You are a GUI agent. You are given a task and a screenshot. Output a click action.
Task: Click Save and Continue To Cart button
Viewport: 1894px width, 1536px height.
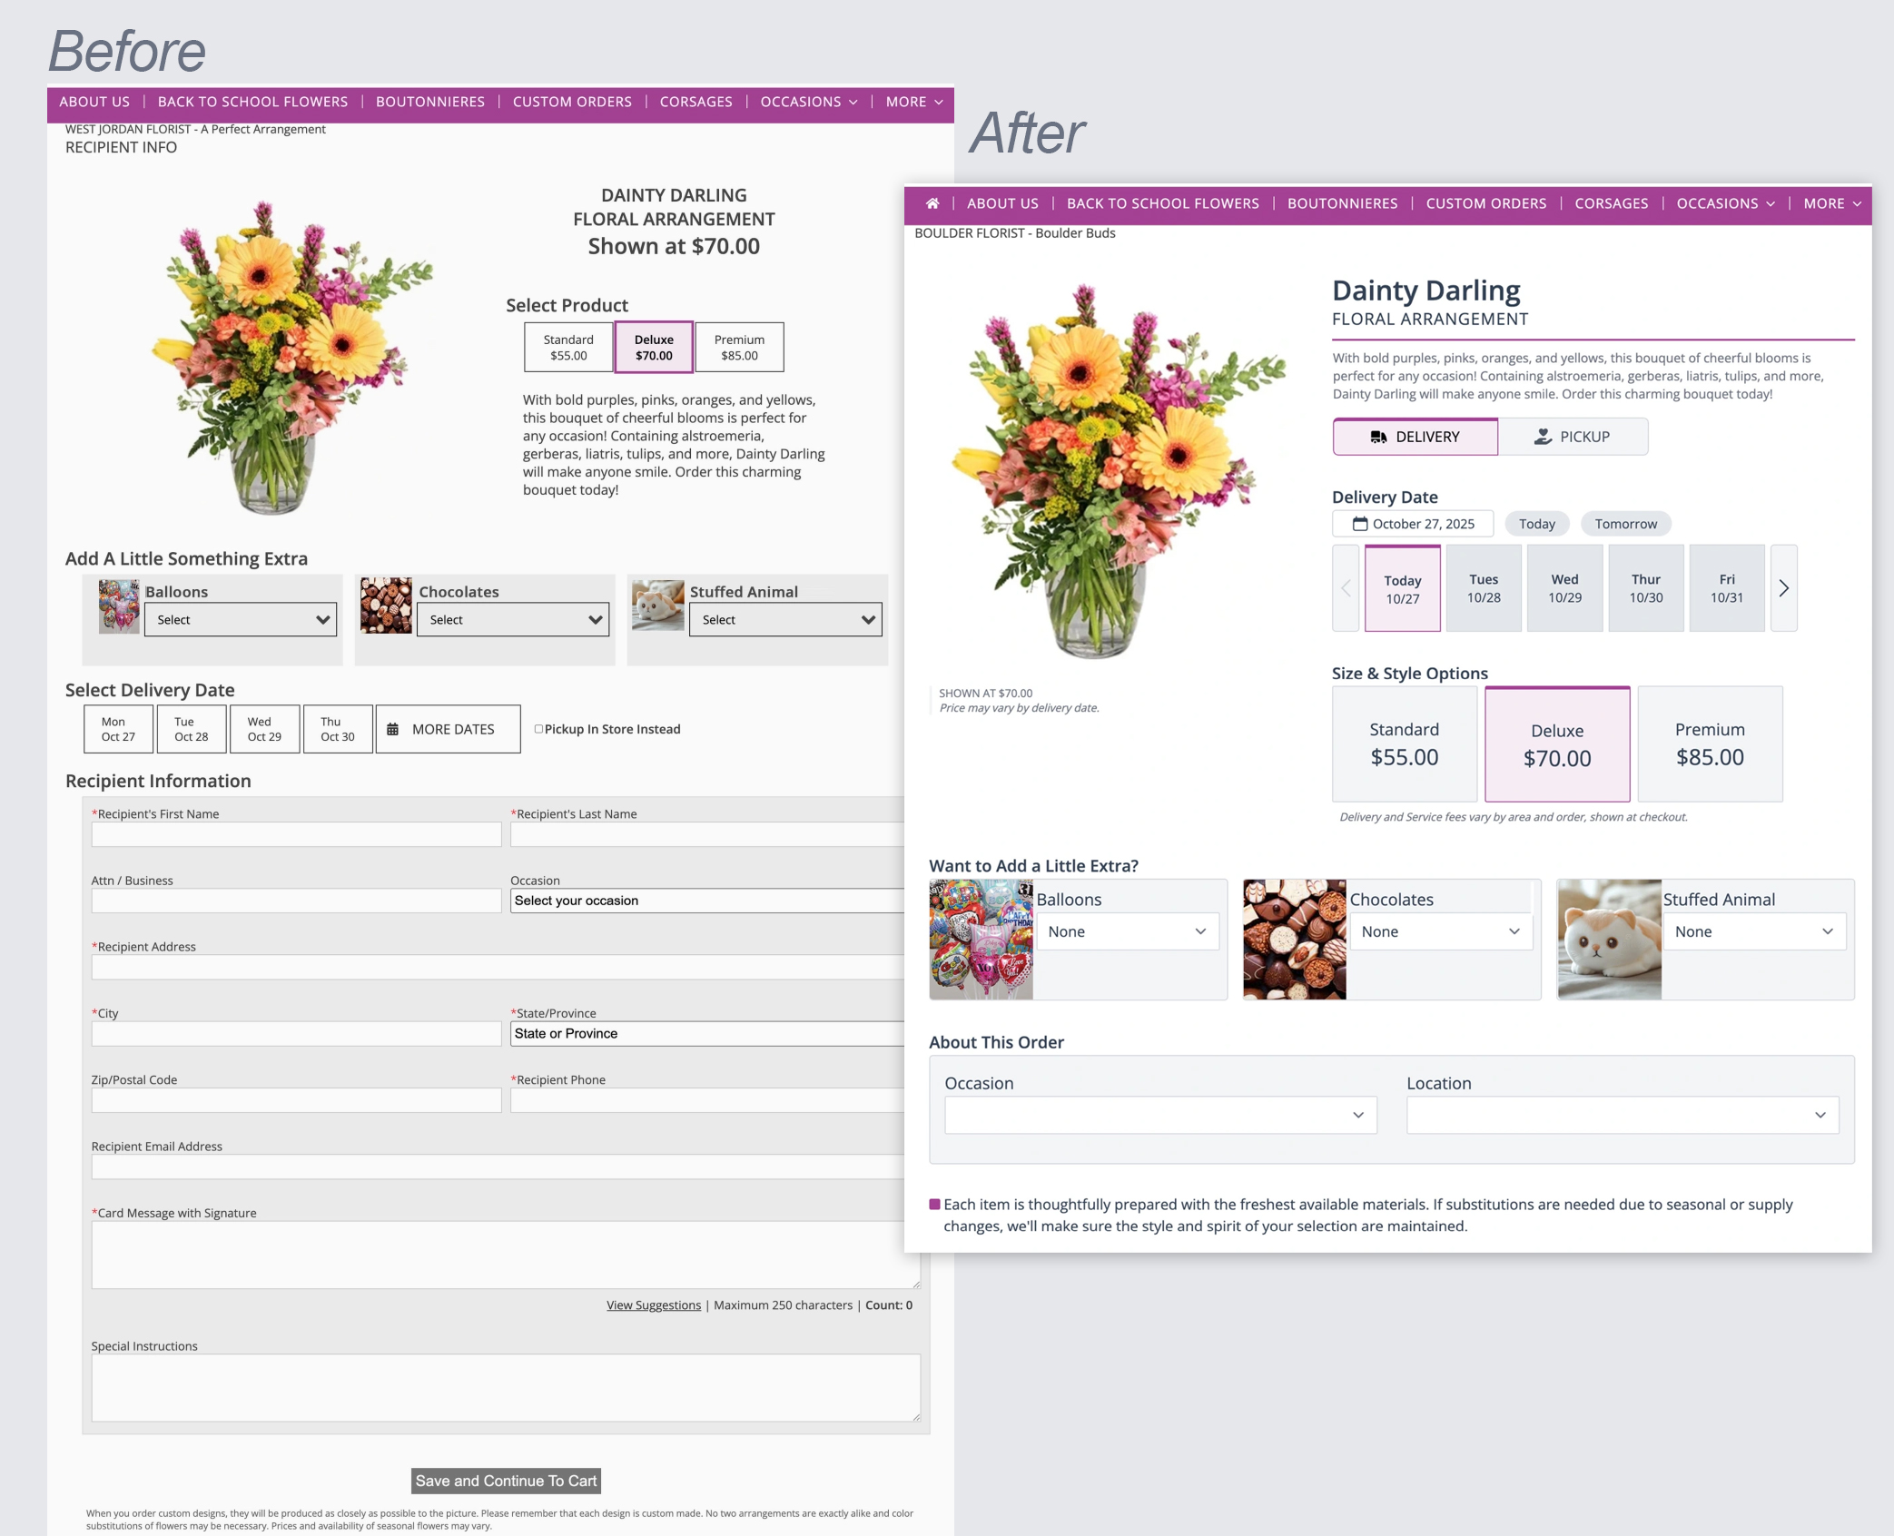[x=506, y=1481]
